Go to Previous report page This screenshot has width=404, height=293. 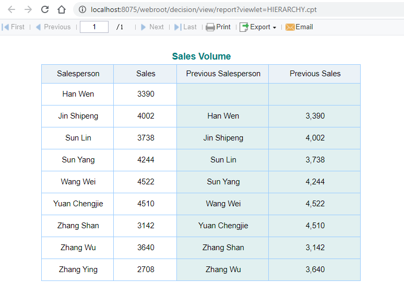(x=53, y=27)
